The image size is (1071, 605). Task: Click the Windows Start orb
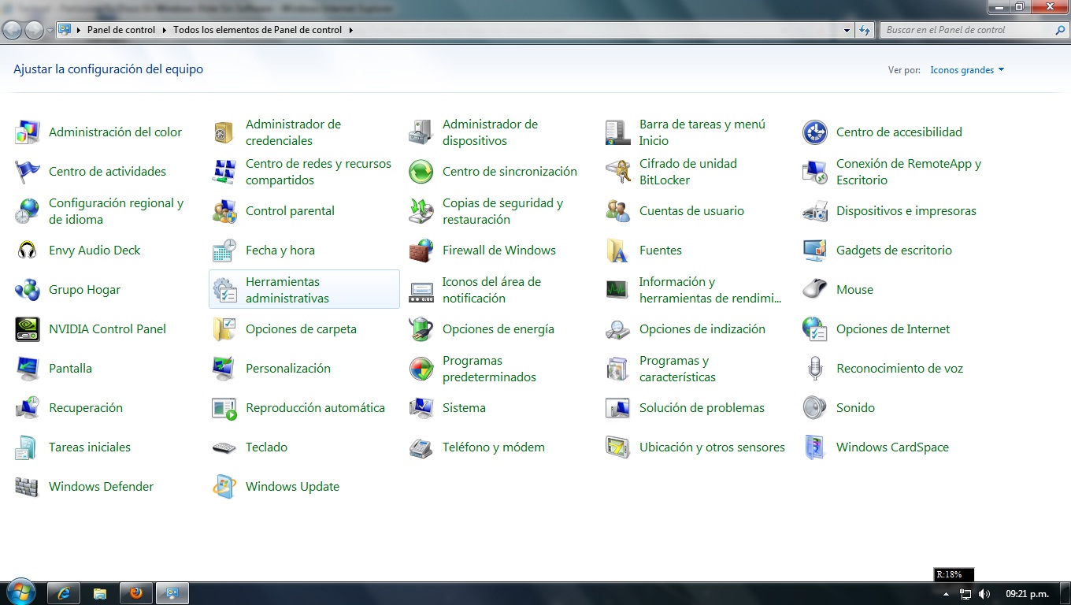tap(20, 592)
